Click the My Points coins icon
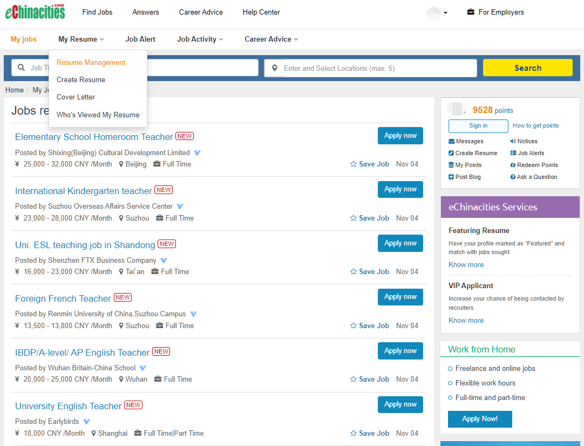The image size is (584, 446). (451, 165)
